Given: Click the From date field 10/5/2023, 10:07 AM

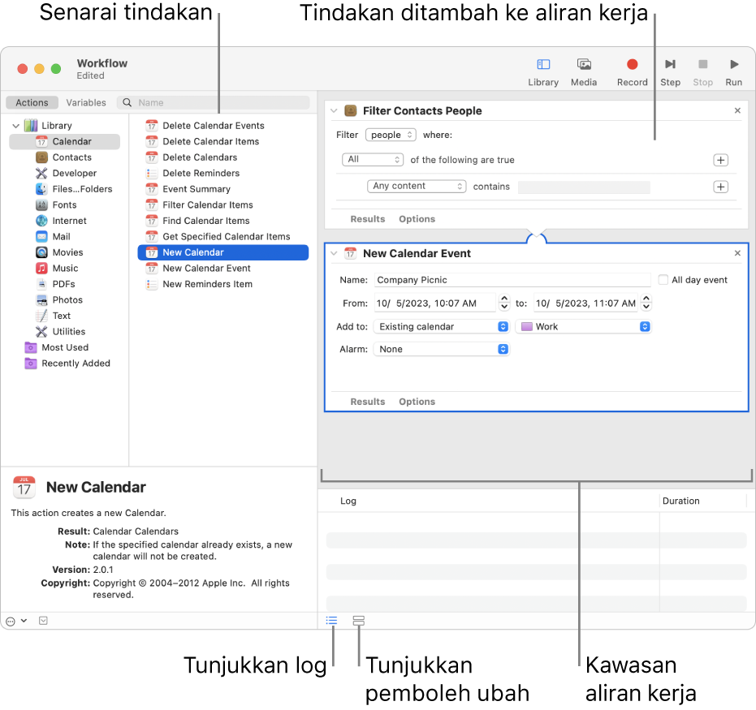Looking at the screenshot, I should pyautogui.click(x=434, y=303).
